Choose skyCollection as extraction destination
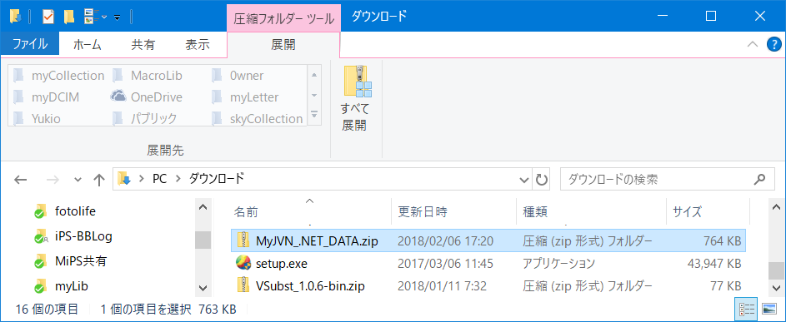The width and height of the screenshot is (786, 322). click(258, 119)
